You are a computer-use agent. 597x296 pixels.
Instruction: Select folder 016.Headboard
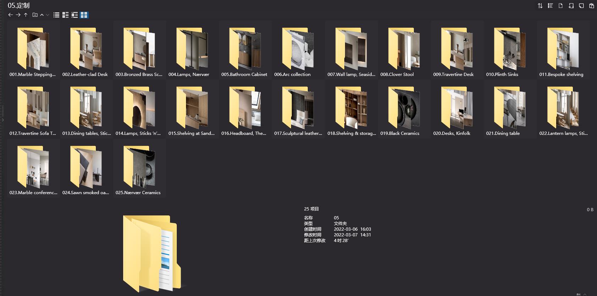click(245, 109)
